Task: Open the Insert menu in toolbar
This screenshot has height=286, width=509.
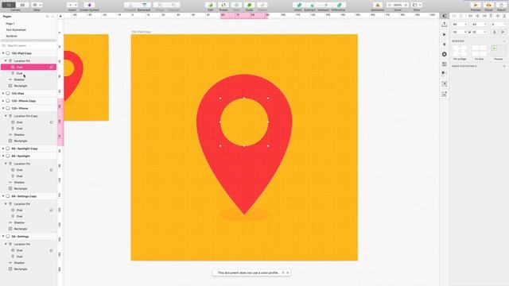Action: 72,6
